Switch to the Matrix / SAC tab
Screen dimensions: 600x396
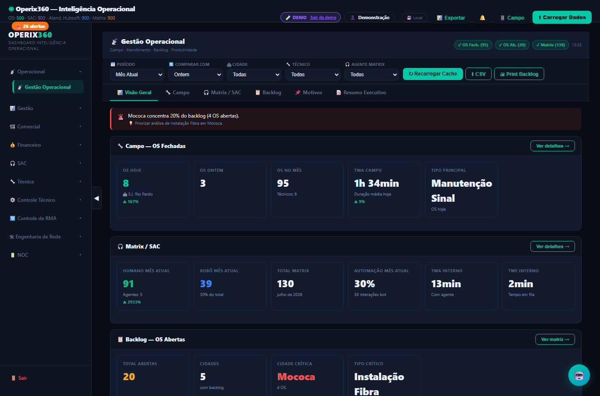222,93
